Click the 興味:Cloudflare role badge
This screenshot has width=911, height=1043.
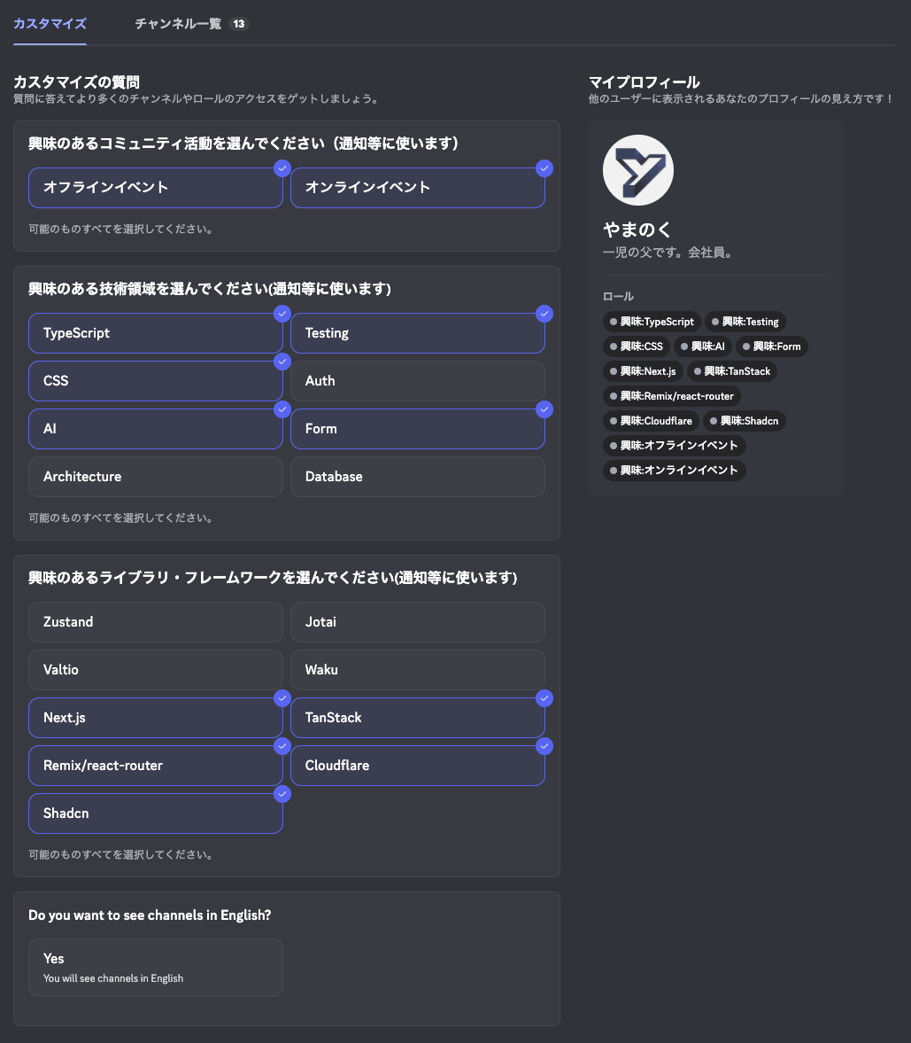point(650,420)
